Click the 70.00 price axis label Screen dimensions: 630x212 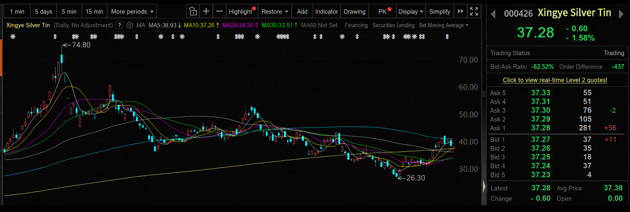coord(468,60)
